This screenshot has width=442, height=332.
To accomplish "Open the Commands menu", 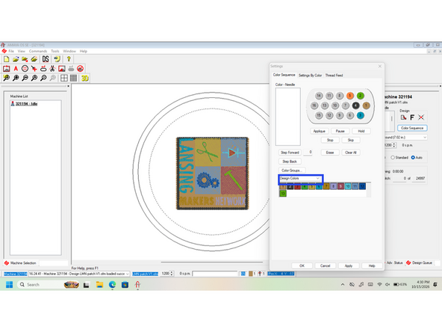I will pos(38,51).
